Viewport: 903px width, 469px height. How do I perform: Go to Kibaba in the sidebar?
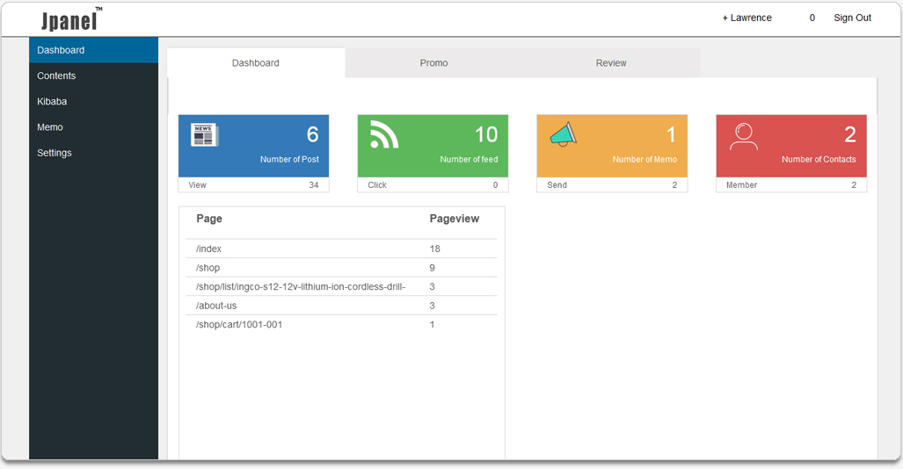click(x=93, y=101)
